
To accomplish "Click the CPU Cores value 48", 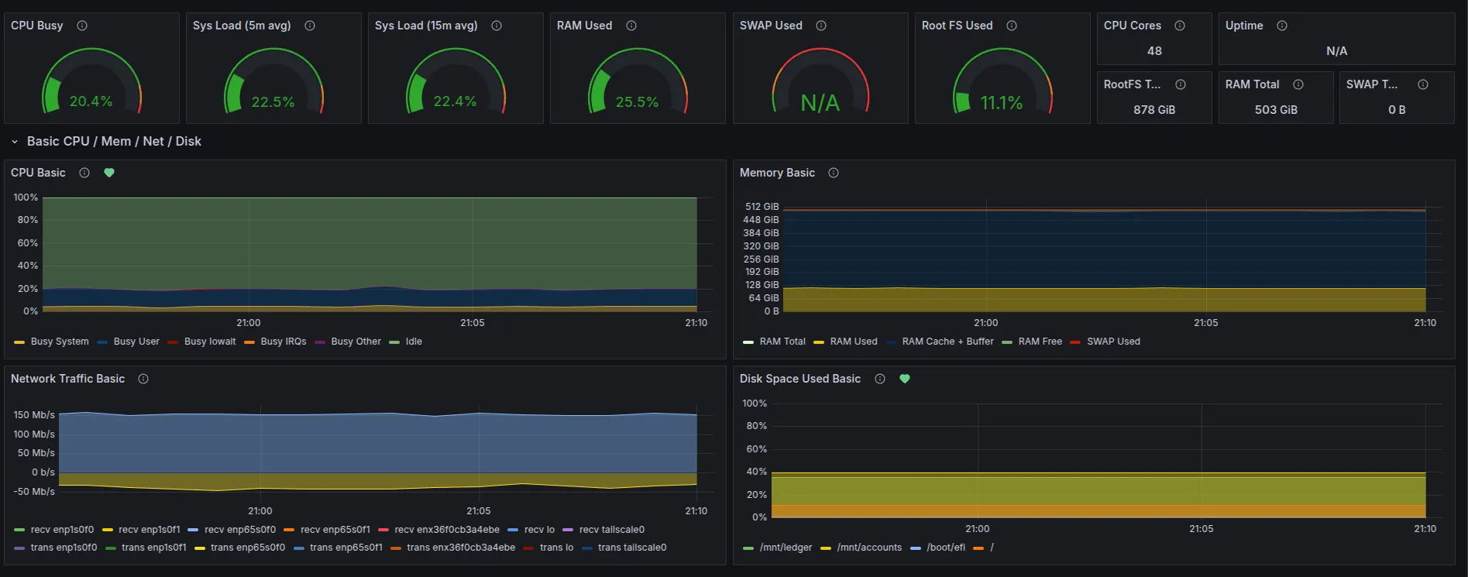I will (1154, 51).
